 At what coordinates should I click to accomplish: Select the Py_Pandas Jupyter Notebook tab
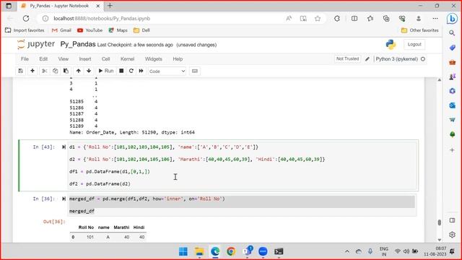[x=59, y=6]
